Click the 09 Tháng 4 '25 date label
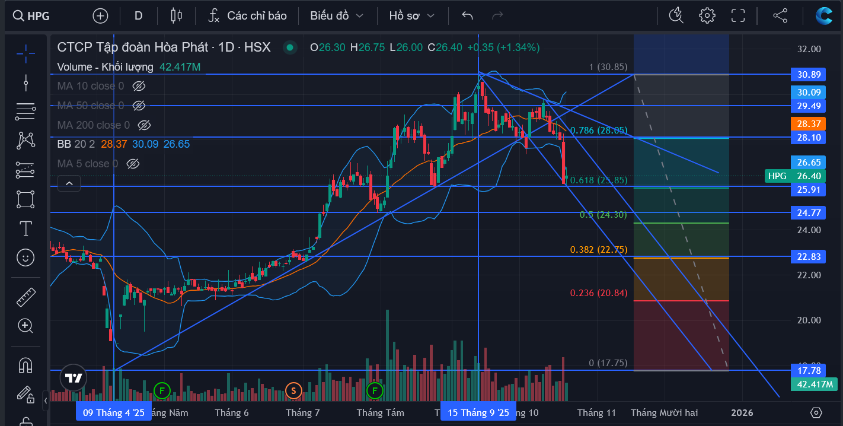The image size is (843, 426). (114, 412)
